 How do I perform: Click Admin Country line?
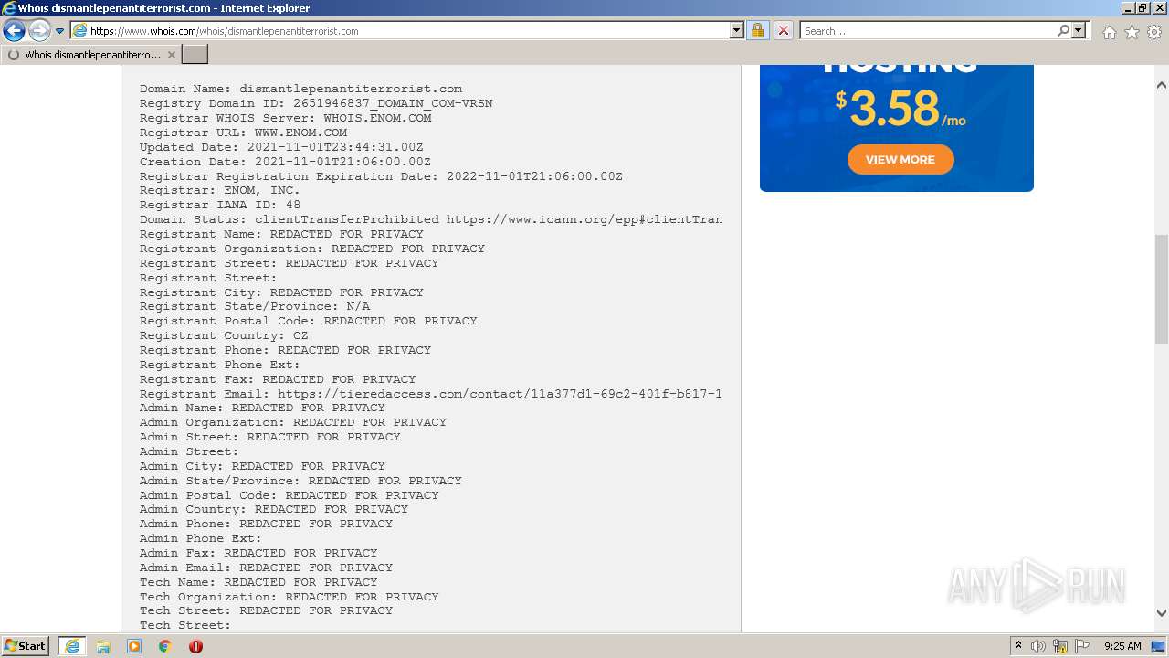(274, 509)
